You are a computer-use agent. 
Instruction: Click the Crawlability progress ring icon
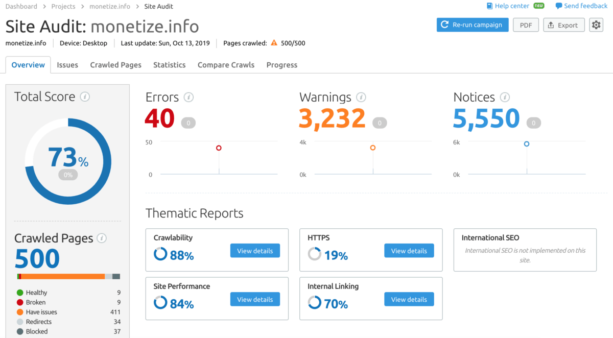click(x=160, y=254)
